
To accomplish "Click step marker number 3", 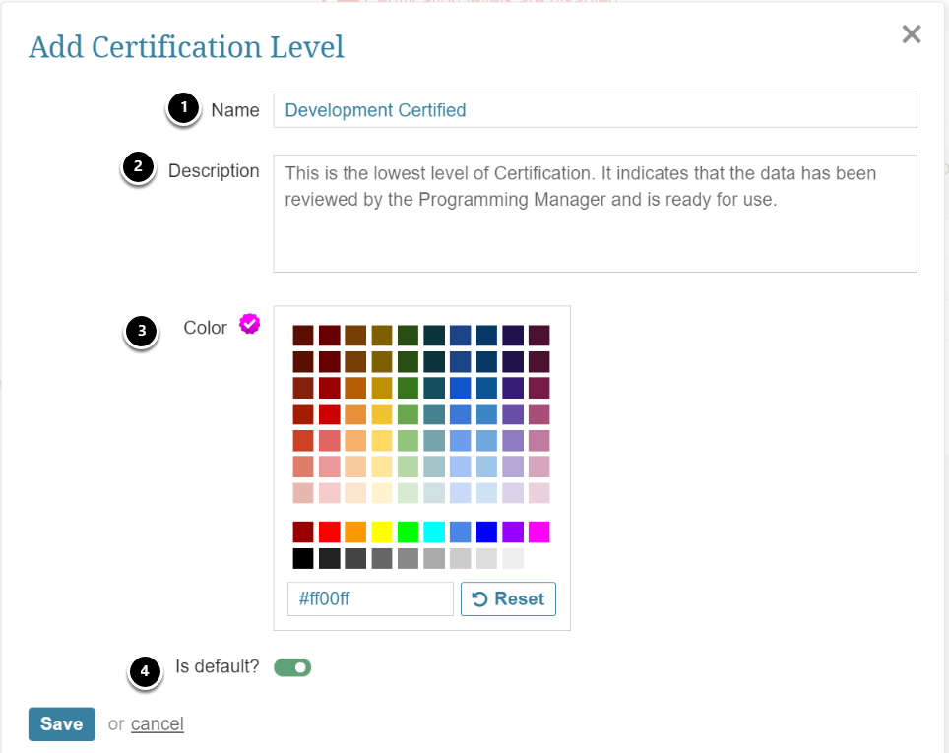I will pyautogui.click(x=142, y=332).
